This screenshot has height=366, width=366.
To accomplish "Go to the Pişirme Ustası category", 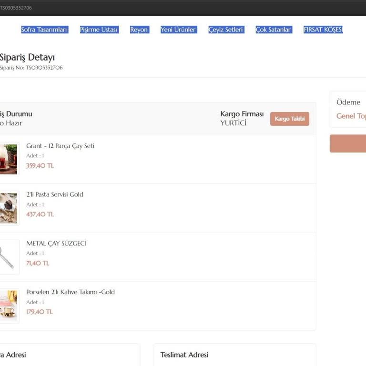I will click(99, 30).
